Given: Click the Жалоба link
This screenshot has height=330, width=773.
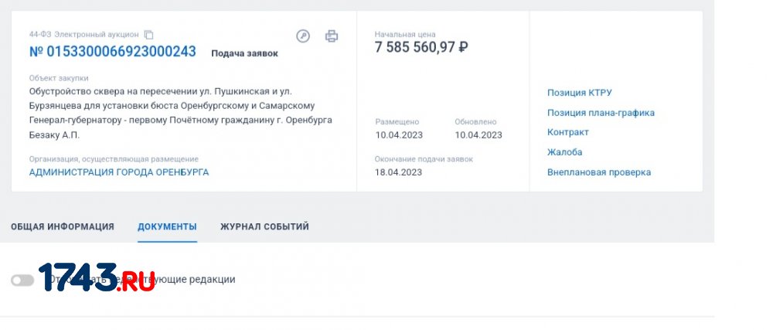Looking at the screenshot, I should pyautogui.click(x=564, y=152).
